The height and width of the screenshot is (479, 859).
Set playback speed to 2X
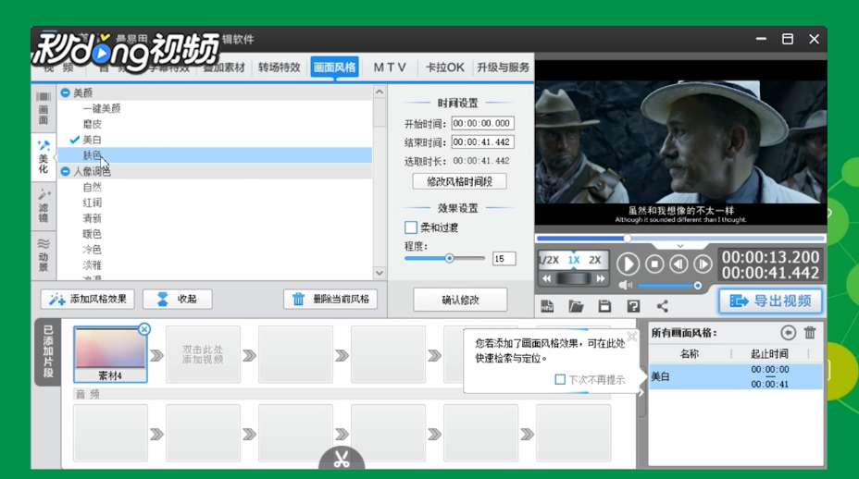coord(595,260)
